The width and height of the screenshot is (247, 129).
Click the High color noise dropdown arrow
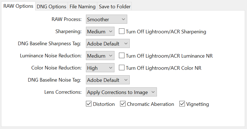tap(110, 68)
